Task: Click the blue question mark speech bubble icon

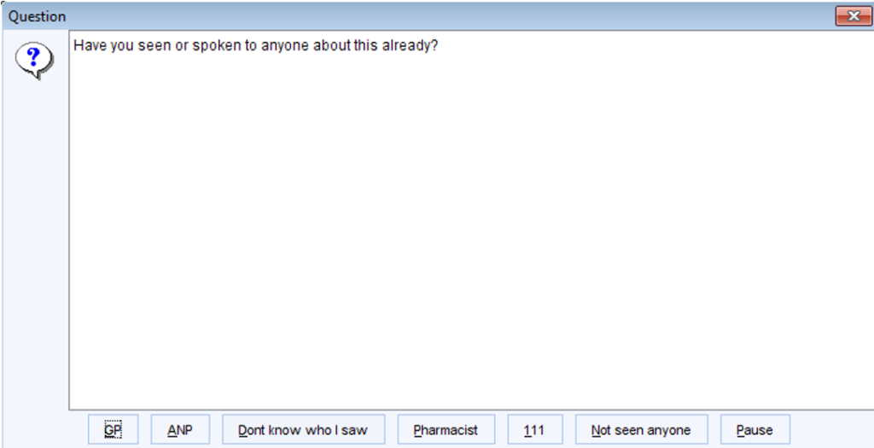Action: pyautogui.click(x=34, y=61)
